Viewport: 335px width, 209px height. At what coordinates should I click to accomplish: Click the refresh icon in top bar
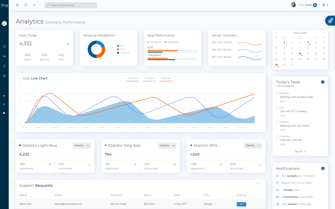point(26,5)
